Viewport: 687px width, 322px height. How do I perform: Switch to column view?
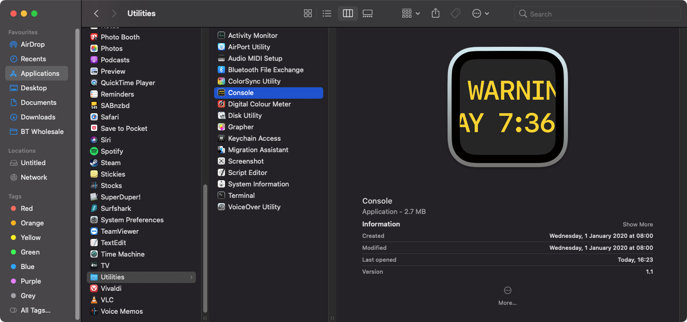[x=348, y=14]
